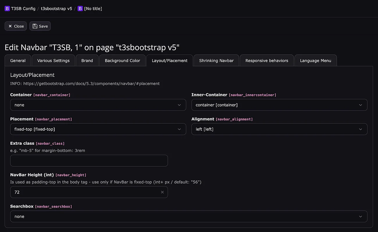Clear the NavBar Height field with X icon
The width and height of the screenshot is (378, 232).
coord(162,192)
